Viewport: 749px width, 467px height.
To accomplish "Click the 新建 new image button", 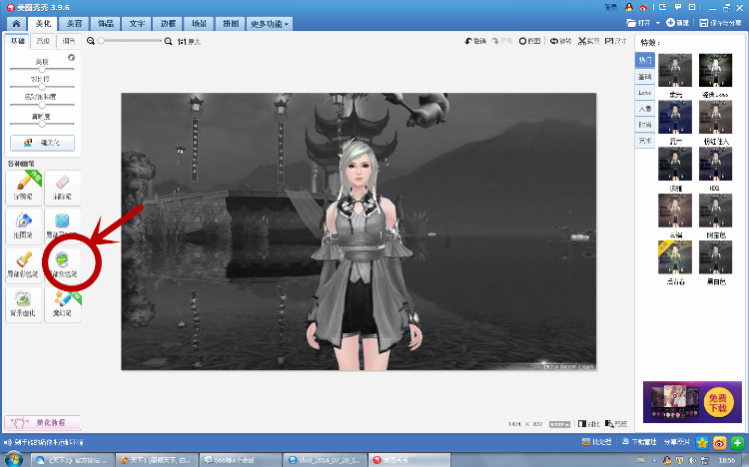I will (678, 23).
